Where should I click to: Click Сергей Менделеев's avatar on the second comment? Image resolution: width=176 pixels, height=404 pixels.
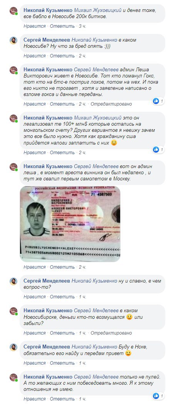coord(13,40)
